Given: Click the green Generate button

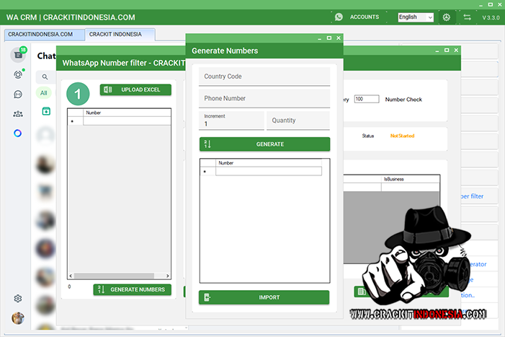Looking at the screenshot, I should 264,144.
